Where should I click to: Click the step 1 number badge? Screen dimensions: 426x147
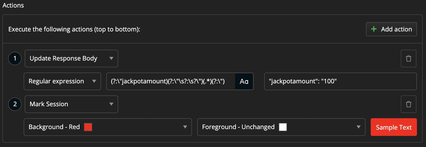click(x=15, y=58)
